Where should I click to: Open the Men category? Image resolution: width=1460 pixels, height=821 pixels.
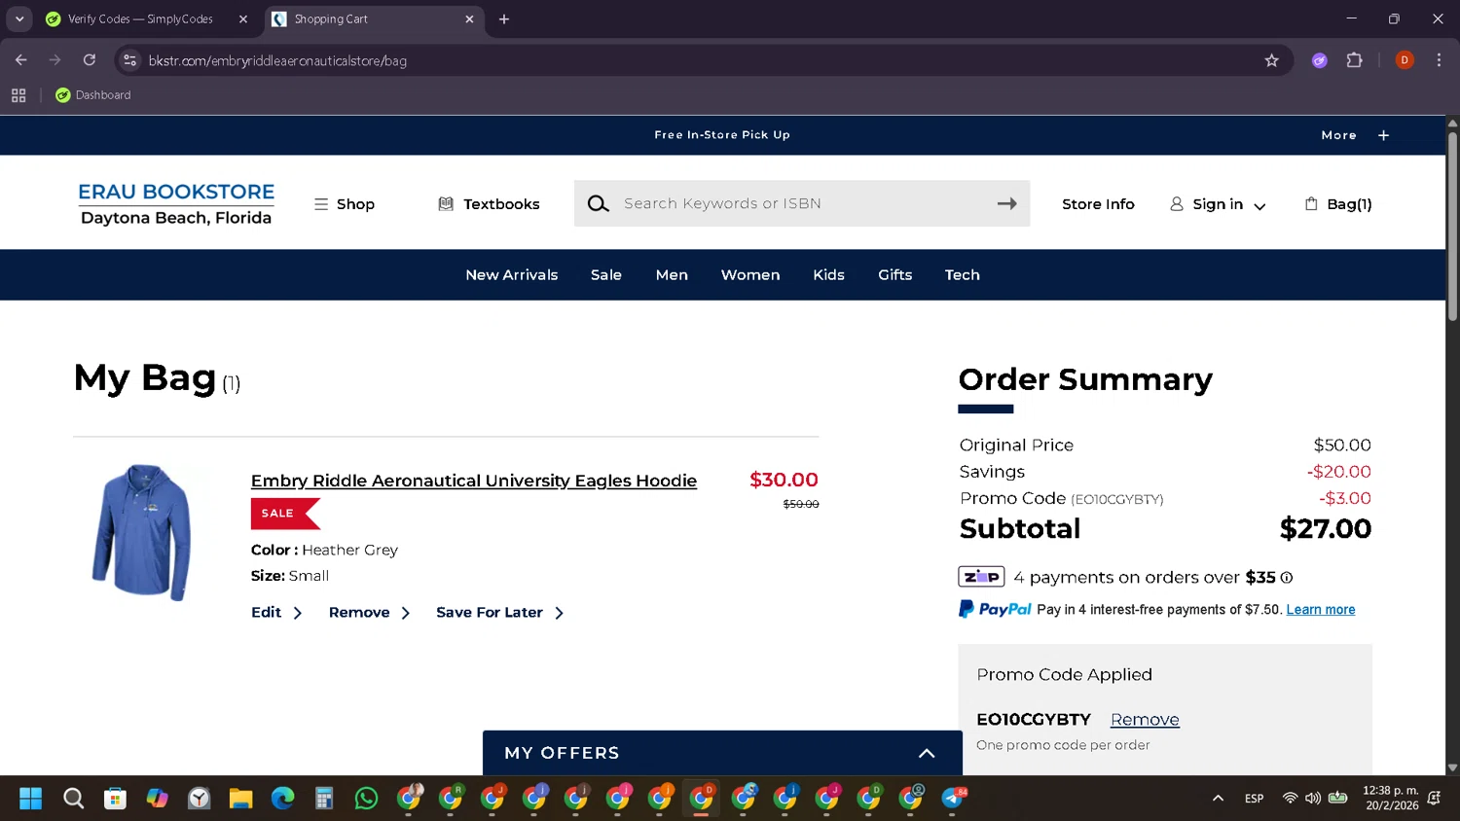point(672,275)
